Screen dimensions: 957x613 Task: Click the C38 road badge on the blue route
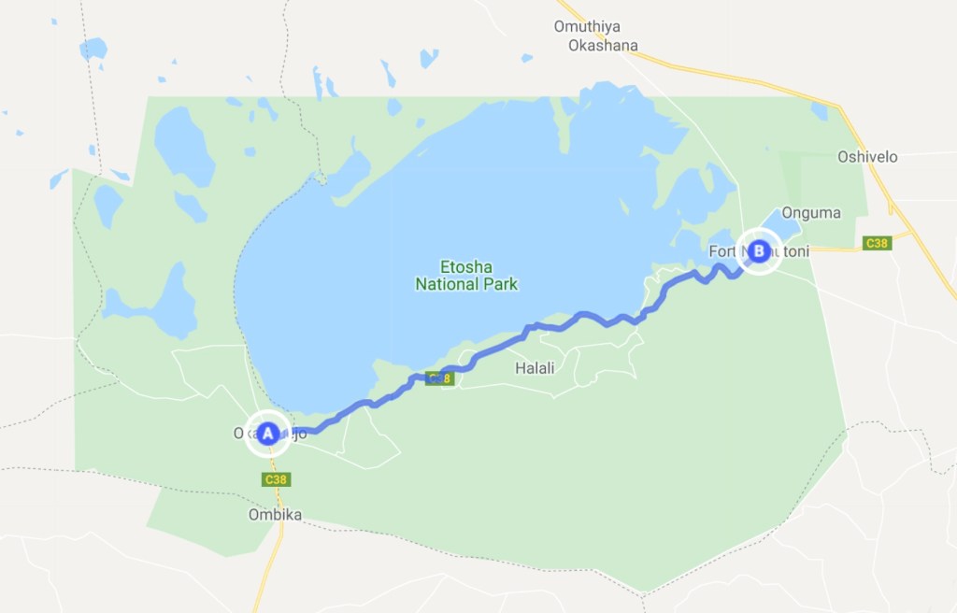(439, 378)
